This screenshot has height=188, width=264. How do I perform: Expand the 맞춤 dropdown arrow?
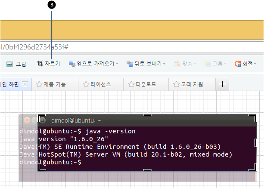point(195,64)
